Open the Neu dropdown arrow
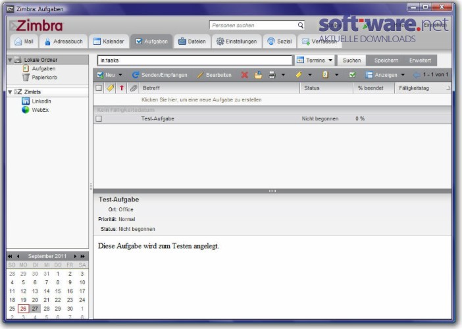The width and height of the screenshot is (462, 329). [x=120, y=75]
